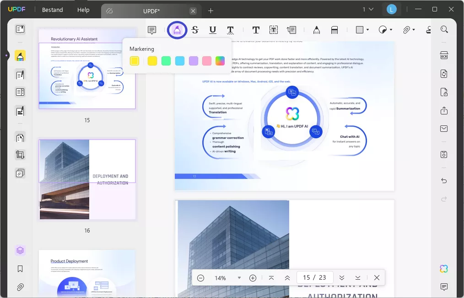Choose the purple highlight swatch
Viewport: 464px width, 298px height.
click(x=193, y=61)
